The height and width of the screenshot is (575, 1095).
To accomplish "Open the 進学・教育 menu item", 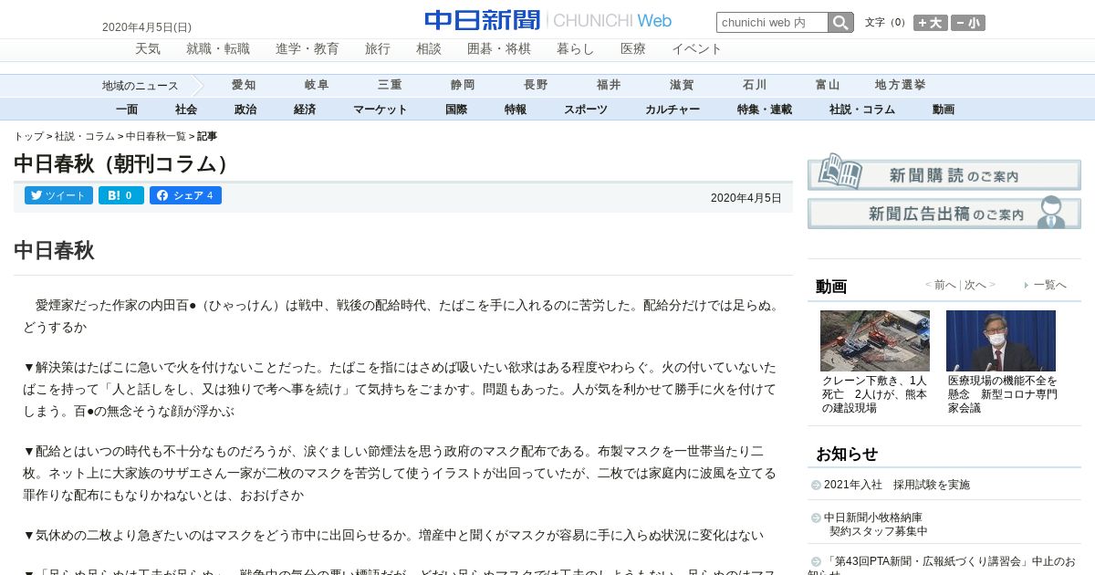I will pyautogui.click(x=308, y=49).
